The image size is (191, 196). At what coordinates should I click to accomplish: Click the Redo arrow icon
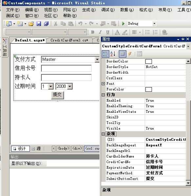[x=92, y=24]
